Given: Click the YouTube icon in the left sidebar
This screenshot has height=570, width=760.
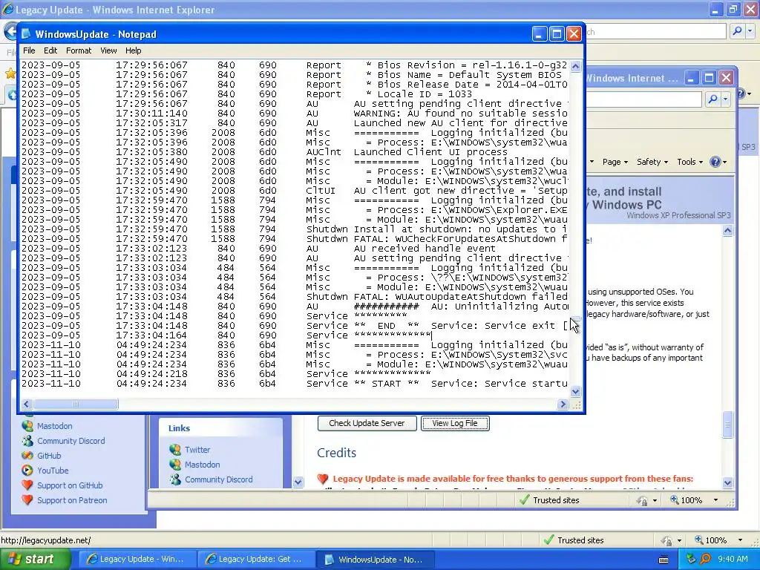Looking at the screenshot, I should (x=27, y=471).
